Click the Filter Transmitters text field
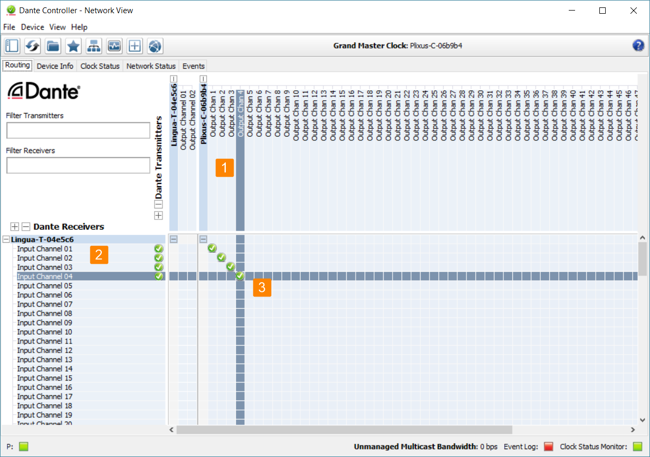Screen dimensions: 650x457 (x=78, y=130)
